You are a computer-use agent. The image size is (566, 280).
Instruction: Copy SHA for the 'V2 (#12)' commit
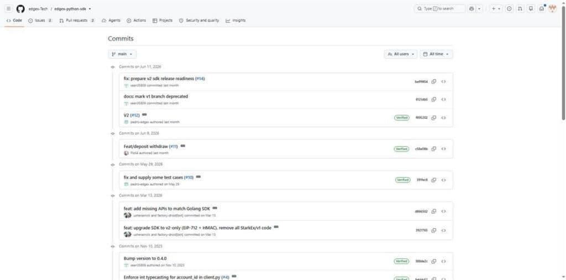click(434, 118)
